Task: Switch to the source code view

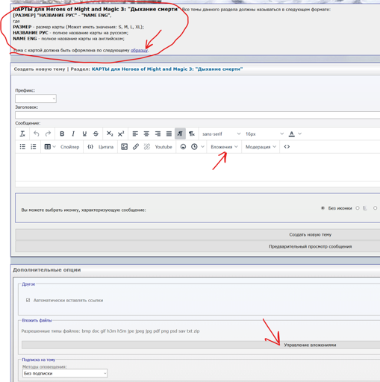Action: pyautogui.click(x=287, y=147)
